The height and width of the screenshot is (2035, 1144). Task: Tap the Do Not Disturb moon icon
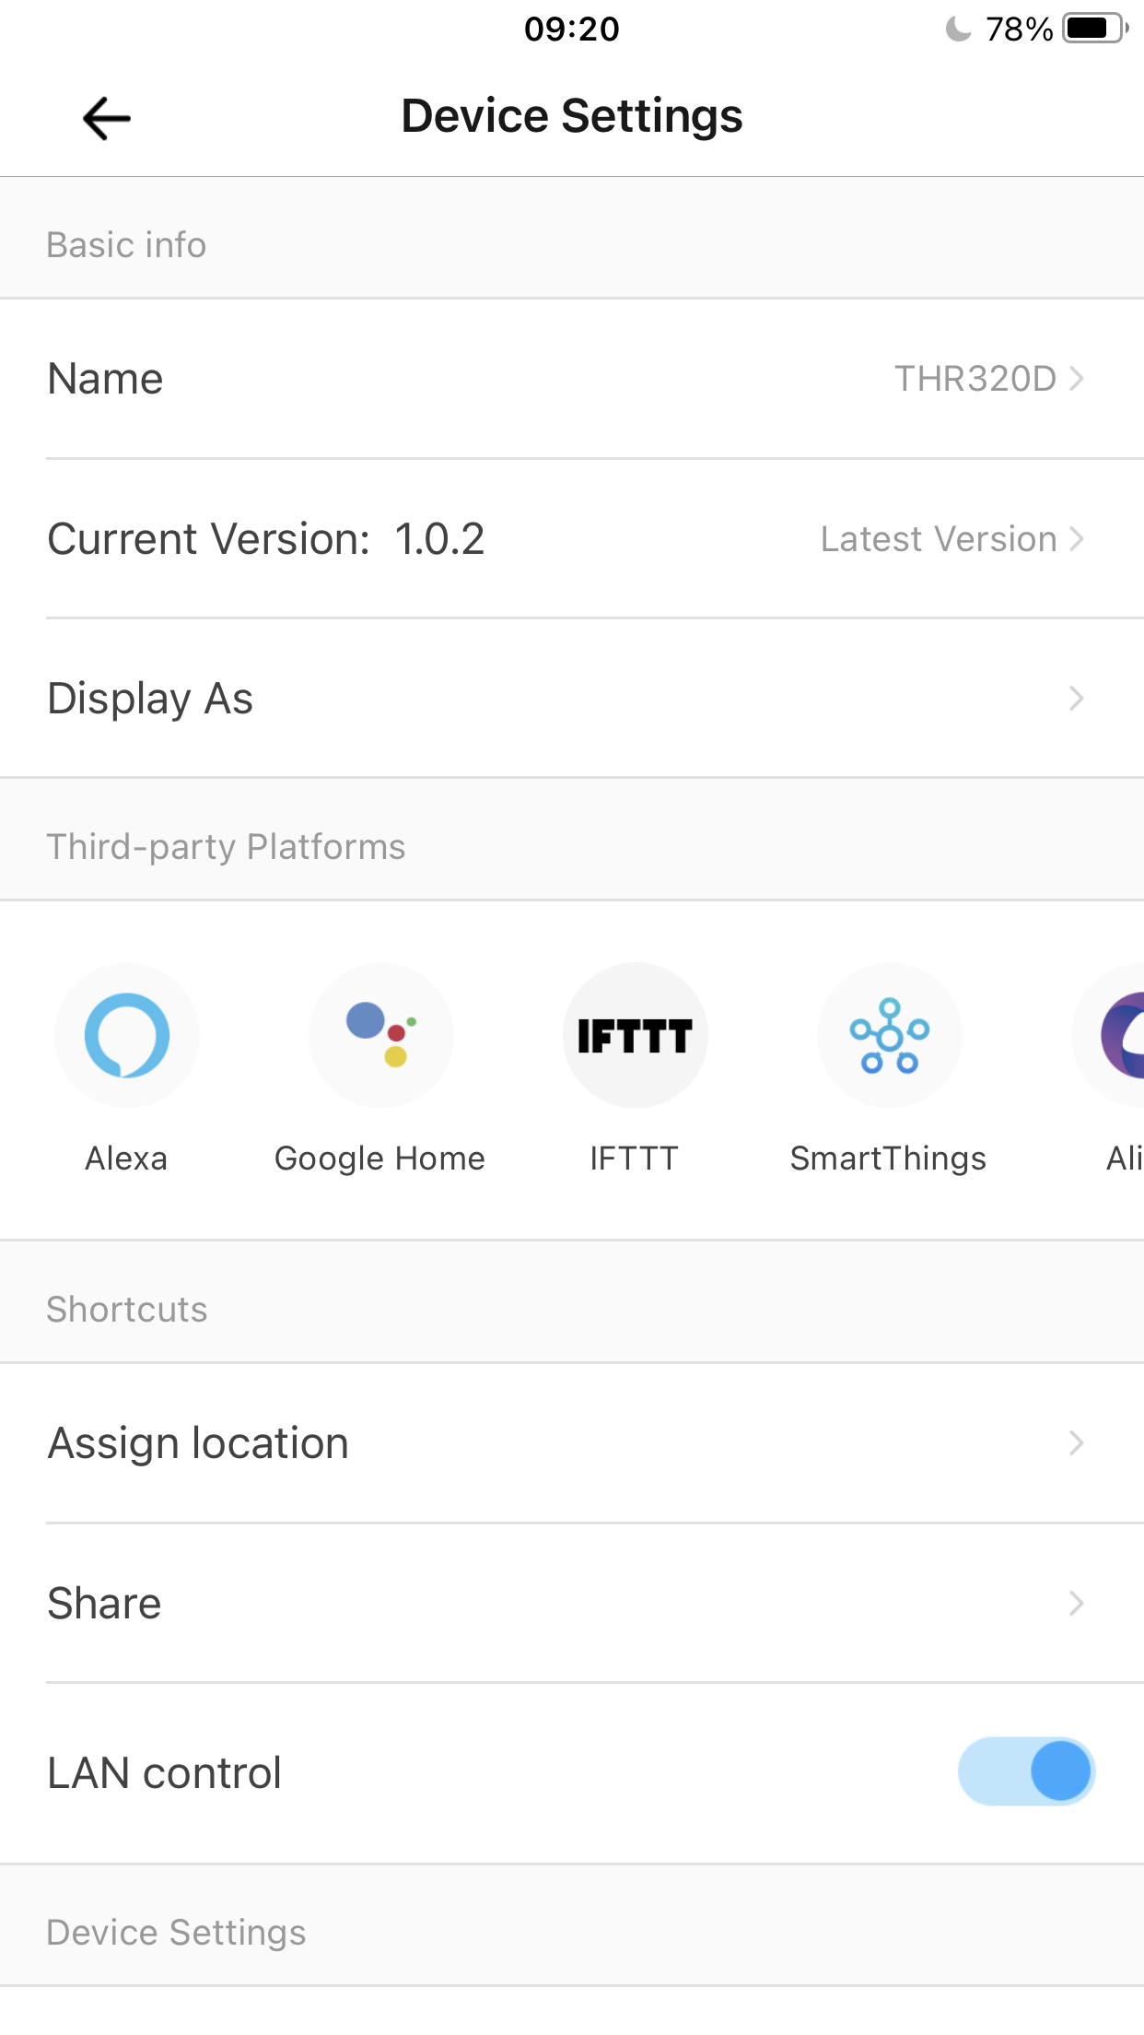coord(958,29)
